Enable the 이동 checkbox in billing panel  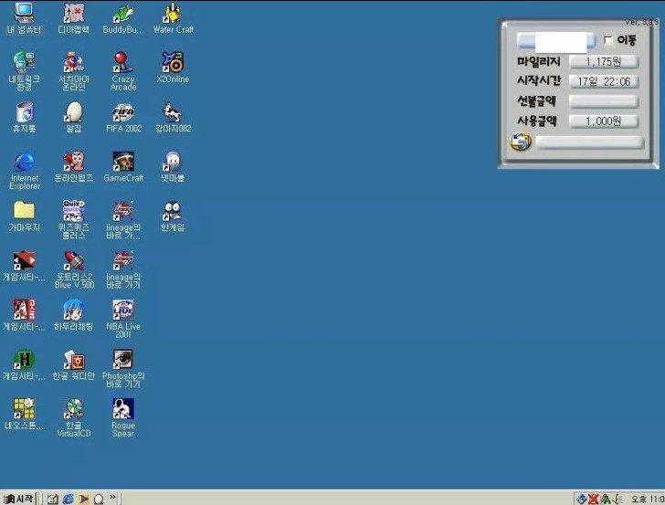608,40
